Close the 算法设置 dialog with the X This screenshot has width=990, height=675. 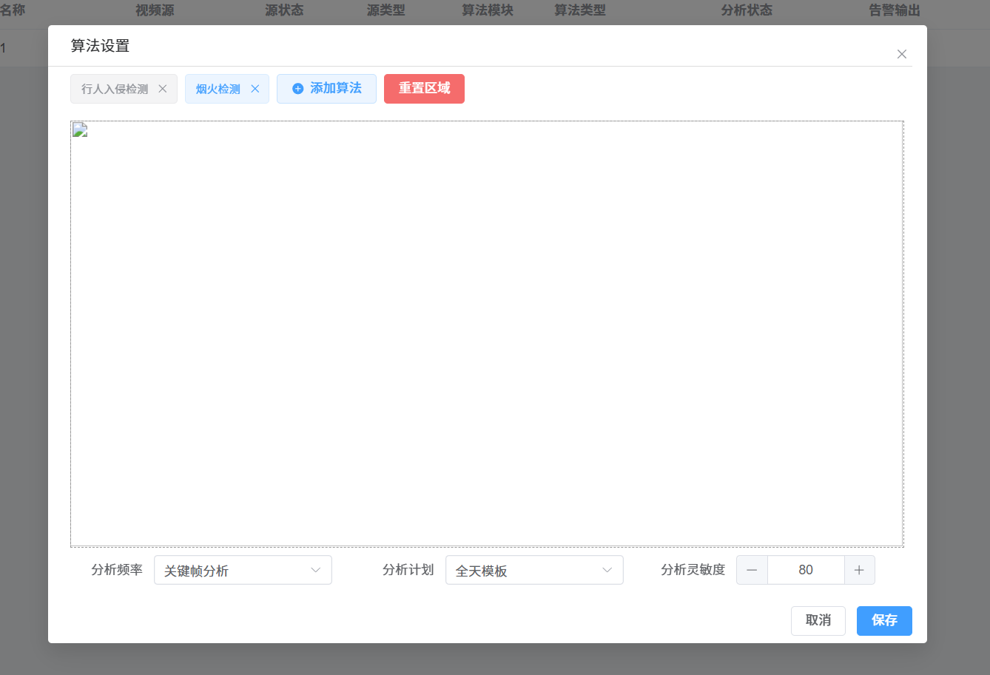901,54
